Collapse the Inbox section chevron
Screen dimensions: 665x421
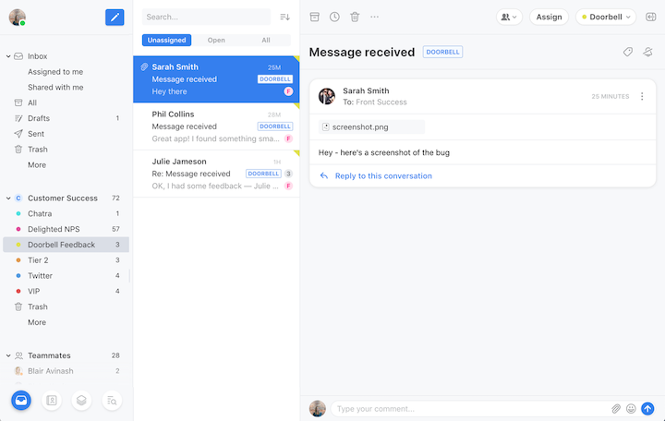[8, 56]
